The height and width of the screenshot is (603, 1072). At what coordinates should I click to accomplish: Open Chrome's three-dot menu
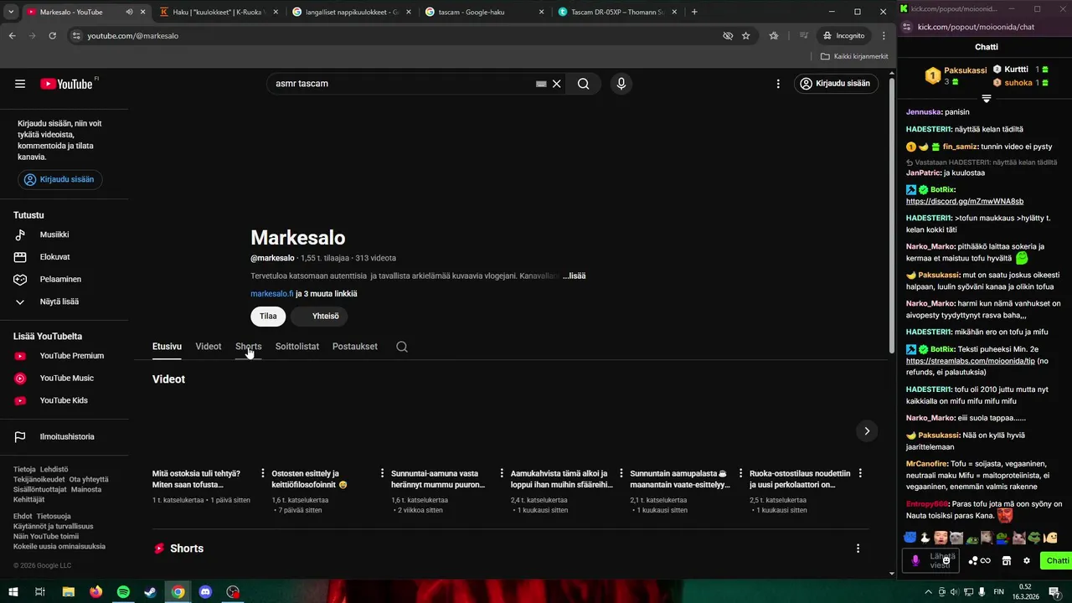tap(884, 36)
